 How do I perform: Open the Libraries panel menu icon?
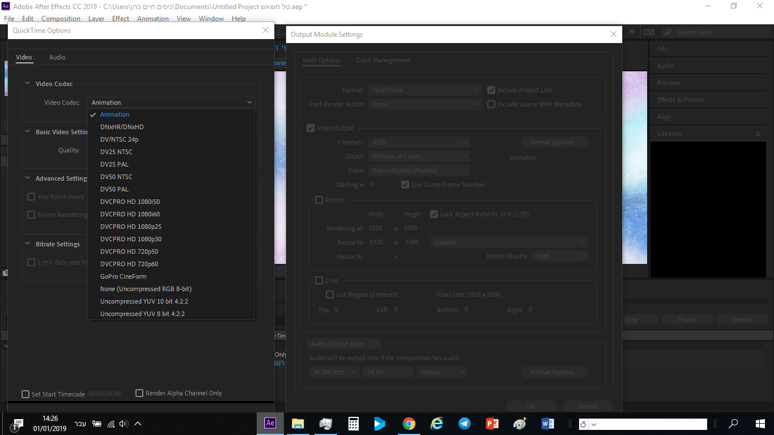[x=758, y=134]
